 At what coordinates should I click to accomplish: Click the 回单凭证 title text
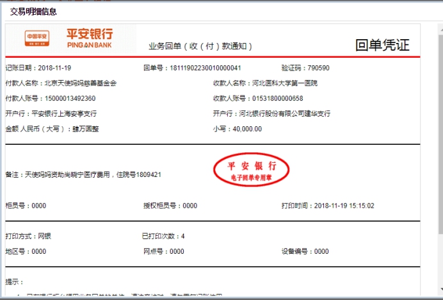[382, 46]
